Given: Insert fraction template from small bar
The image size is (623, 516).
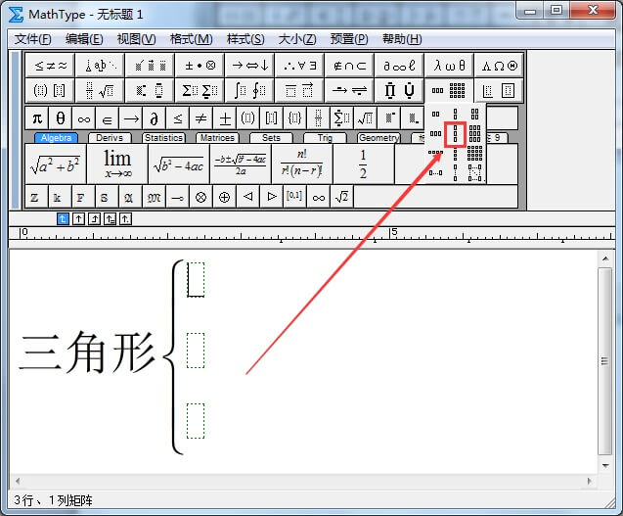Looking at the screenshot, I should pyautogui.click(x=318, y=118).
